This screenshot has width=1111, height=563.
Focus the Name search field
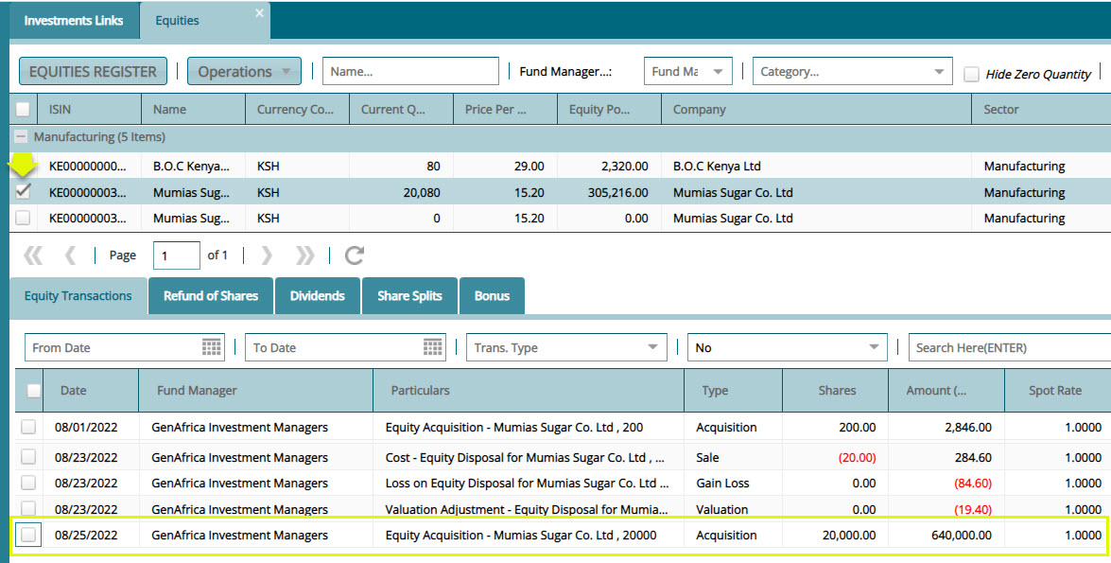411,72
